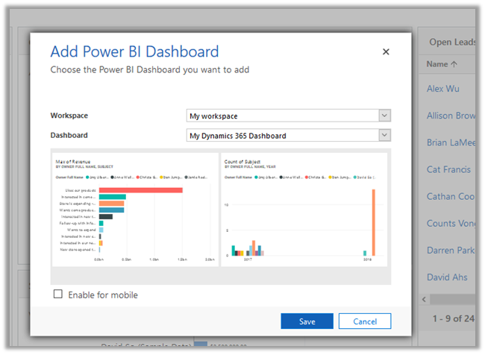
Task: Open the Brian LaMee lead
Action: click(x=452, y=142)
